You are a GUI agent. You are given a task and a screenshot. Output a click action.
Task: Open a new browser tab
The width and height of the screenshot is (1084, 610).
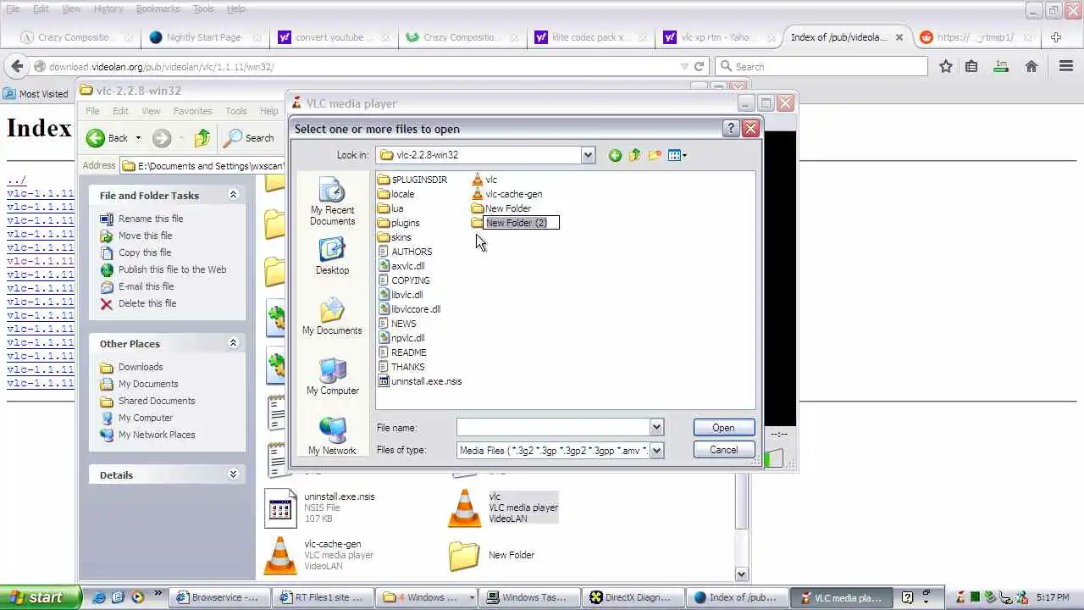[1055, 37]
